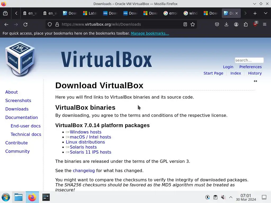Expand hidden system tray icons arrow
The height and width of the screenshot is (203, 271).
(x=231, y=197)
